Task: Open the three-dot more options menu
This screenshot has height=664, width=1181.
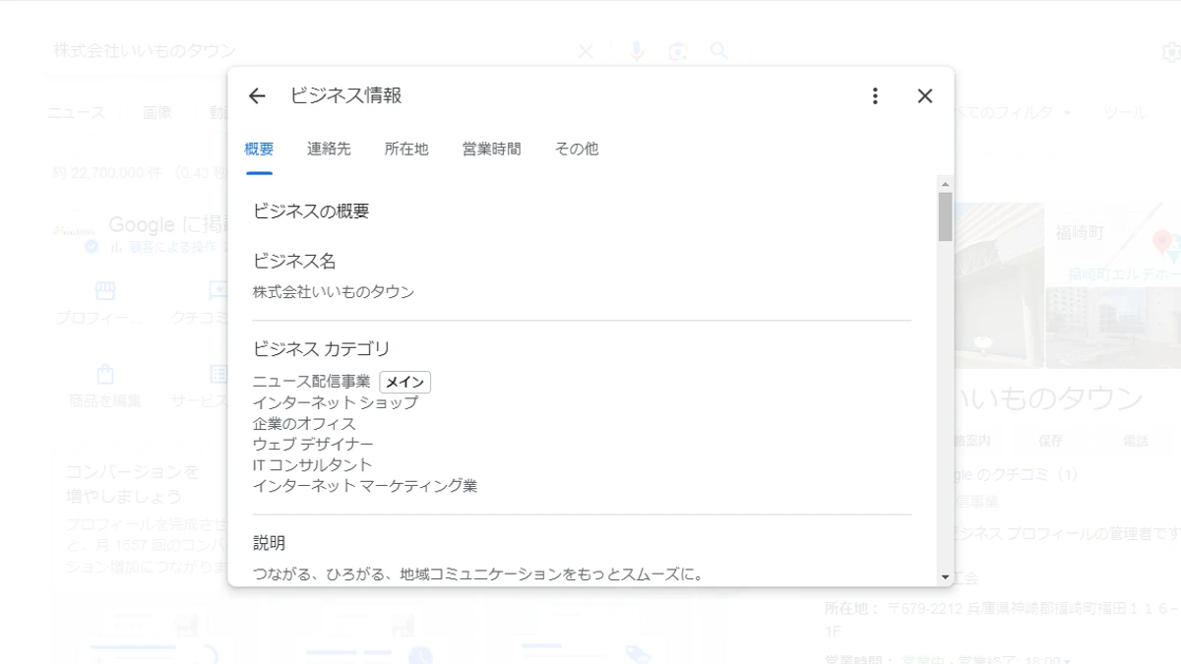Action: pos(875,95)
